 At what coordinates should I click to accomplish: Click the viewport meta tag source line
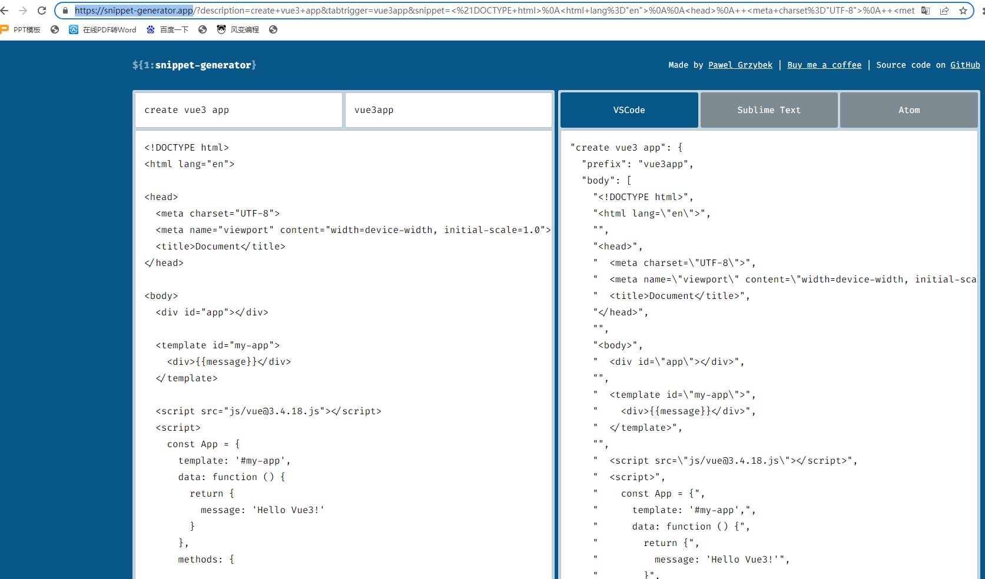click(x=353, y=230)
